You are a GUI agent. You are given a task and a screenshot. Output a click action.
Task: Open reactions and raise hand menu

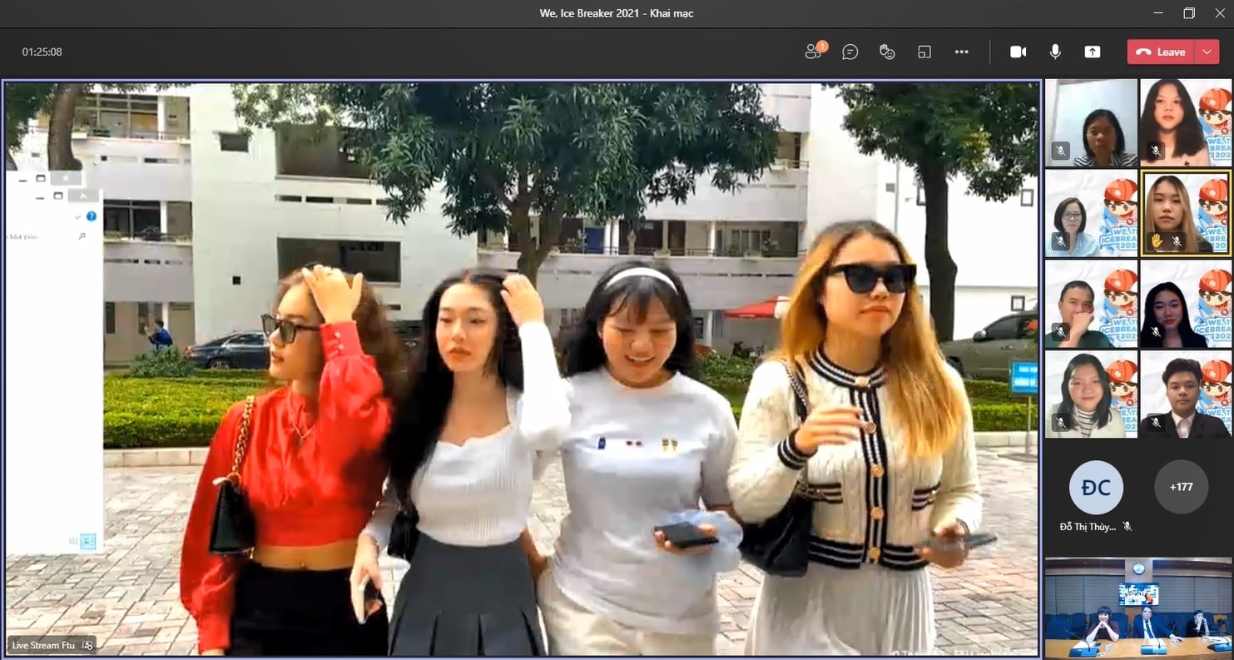[x=887, y=52]
